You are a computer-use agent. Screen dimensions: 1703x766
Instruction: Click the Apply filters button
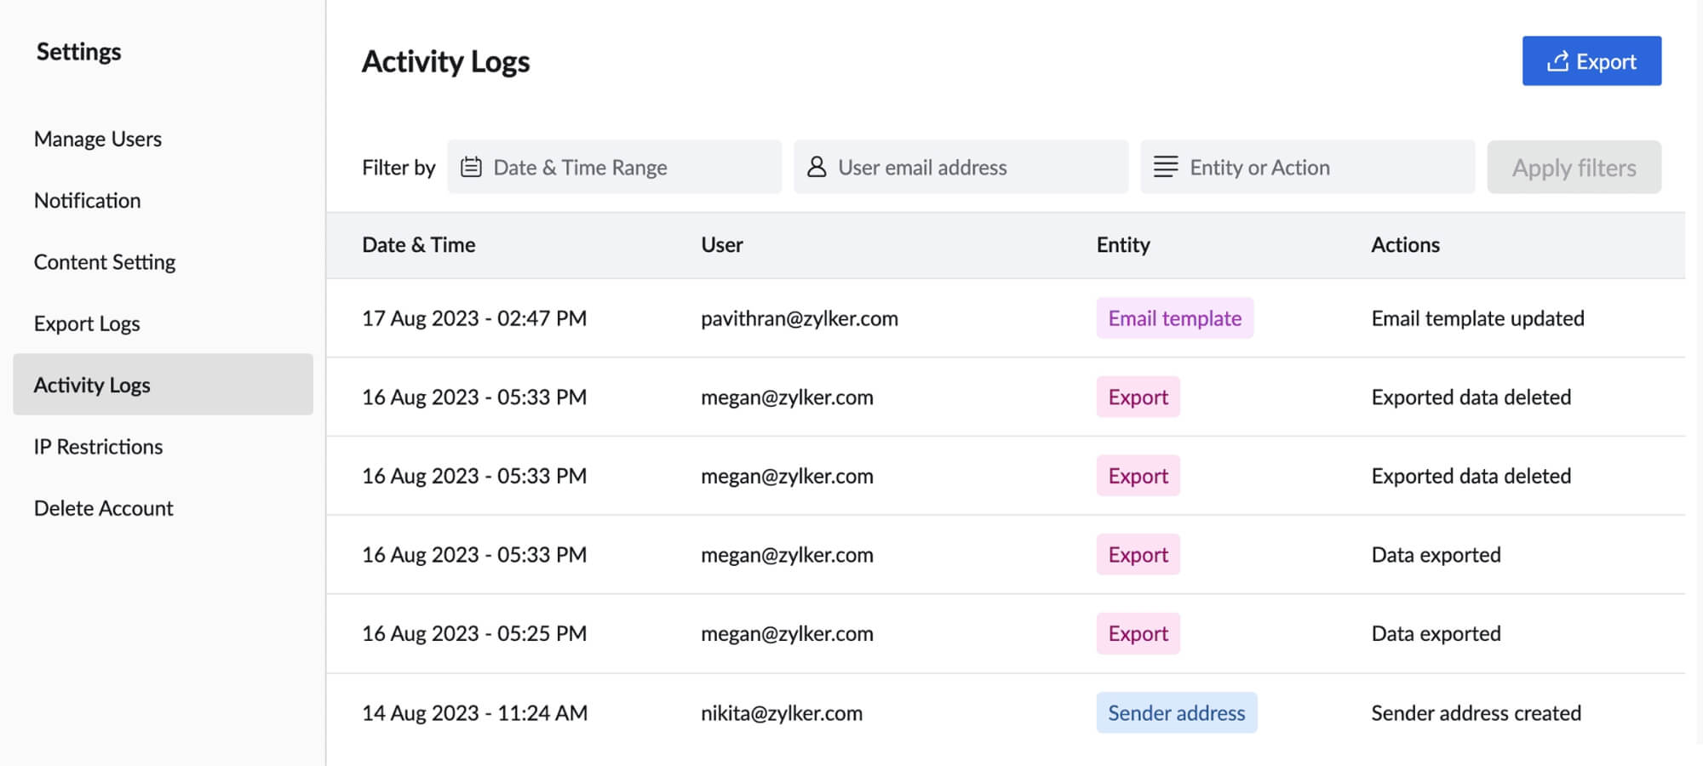click(1574, 167)
